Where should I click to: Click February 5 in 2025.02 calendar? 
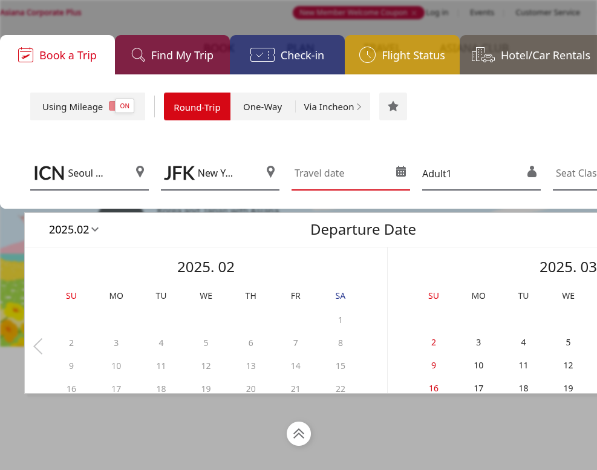tap(206, 343)
